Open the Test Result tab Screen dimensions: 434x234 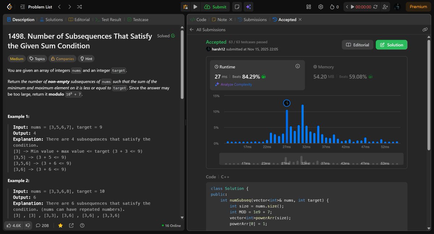(109, 19)
